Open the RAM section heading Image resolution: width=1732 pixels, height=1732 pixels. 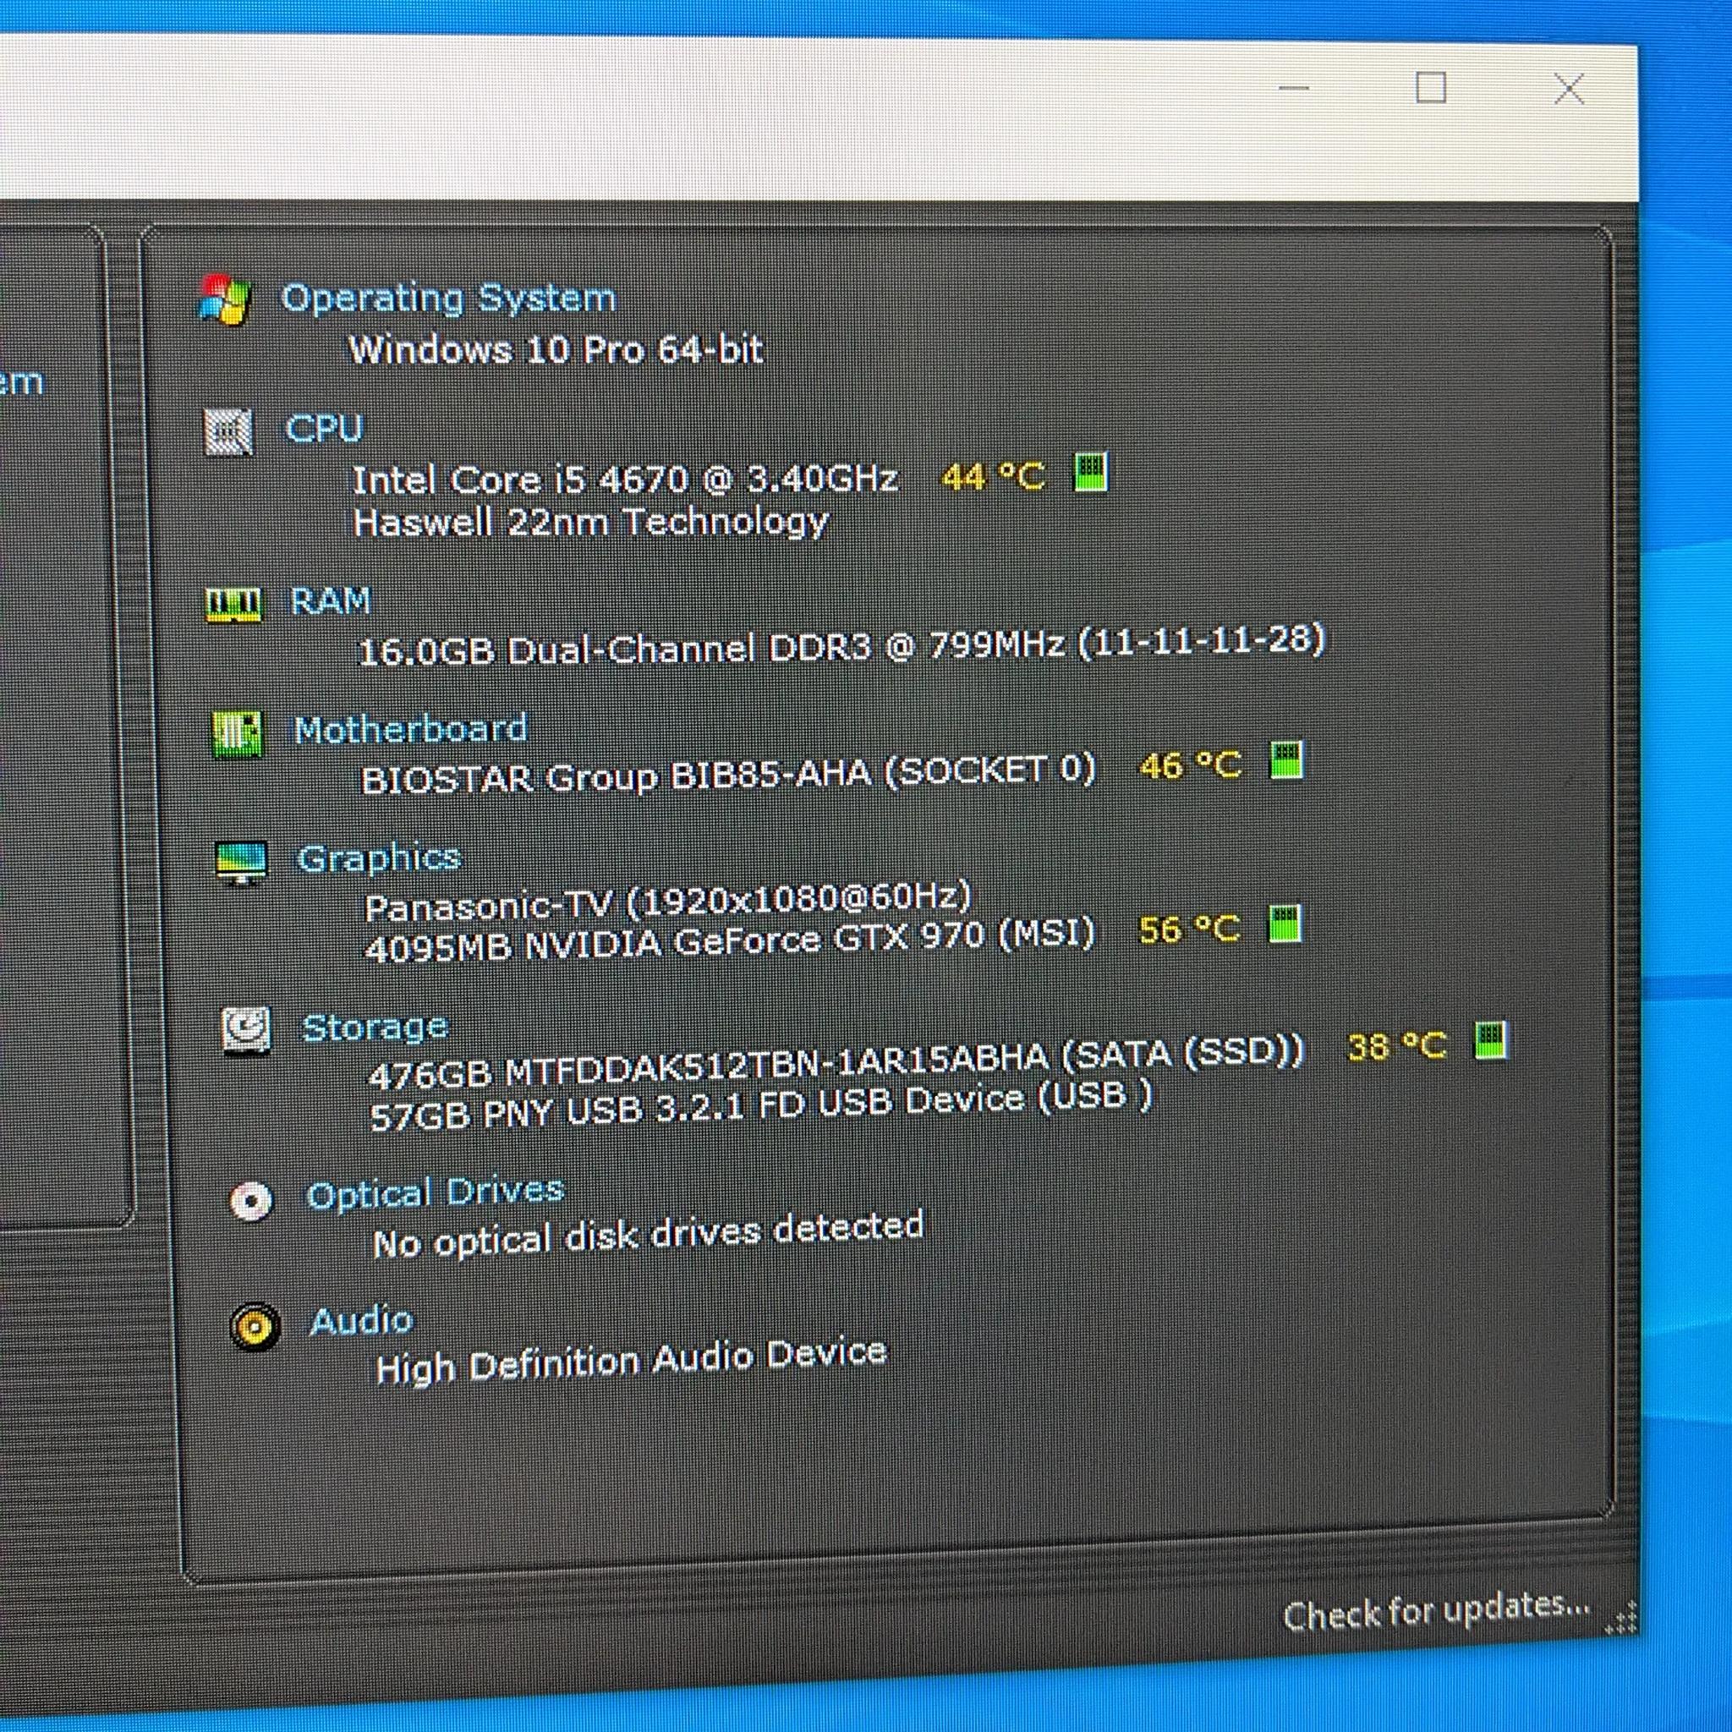[331, 600]
